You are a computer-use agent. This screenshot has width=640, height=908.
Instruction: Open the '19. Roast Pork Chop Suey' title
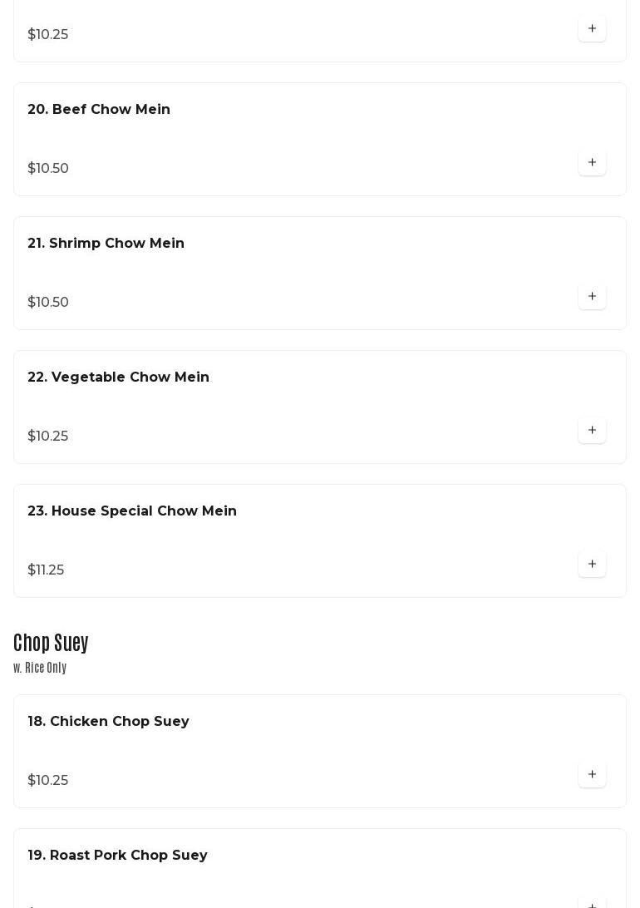pyautogui.click(x=117, y=856)
